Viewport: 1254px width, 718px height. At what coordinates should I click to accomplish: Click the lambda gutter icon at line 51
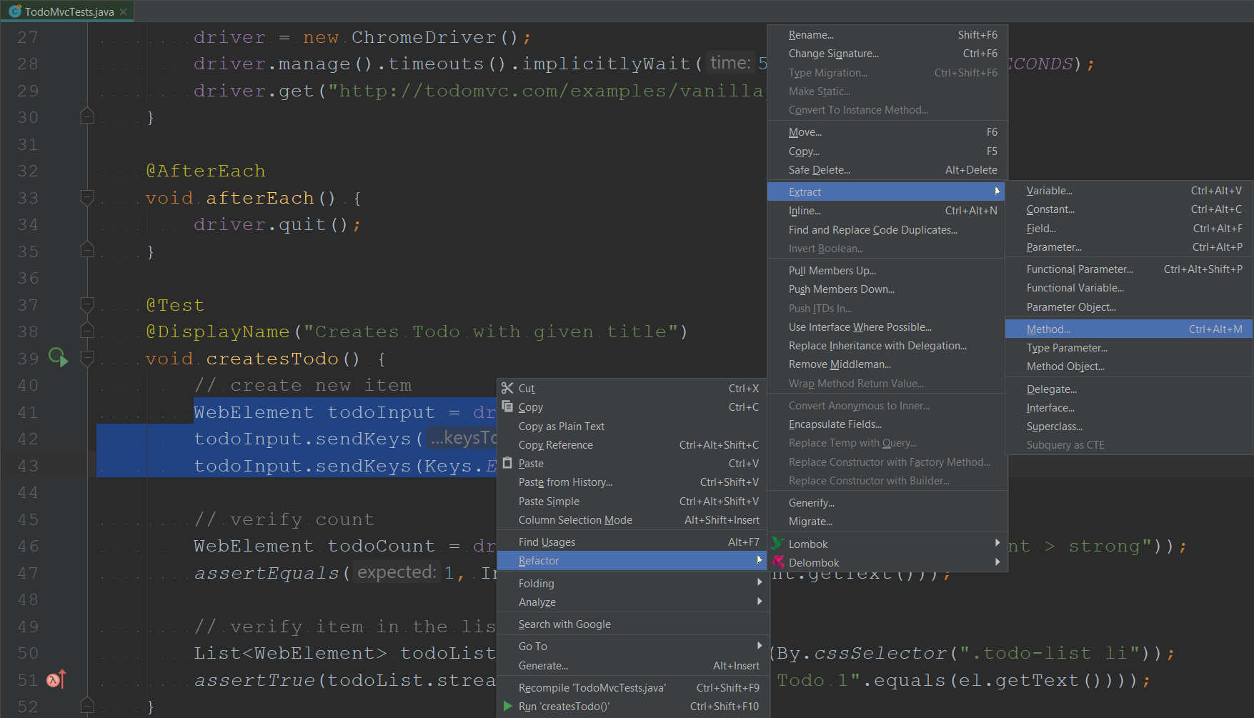tap(56, 679)
